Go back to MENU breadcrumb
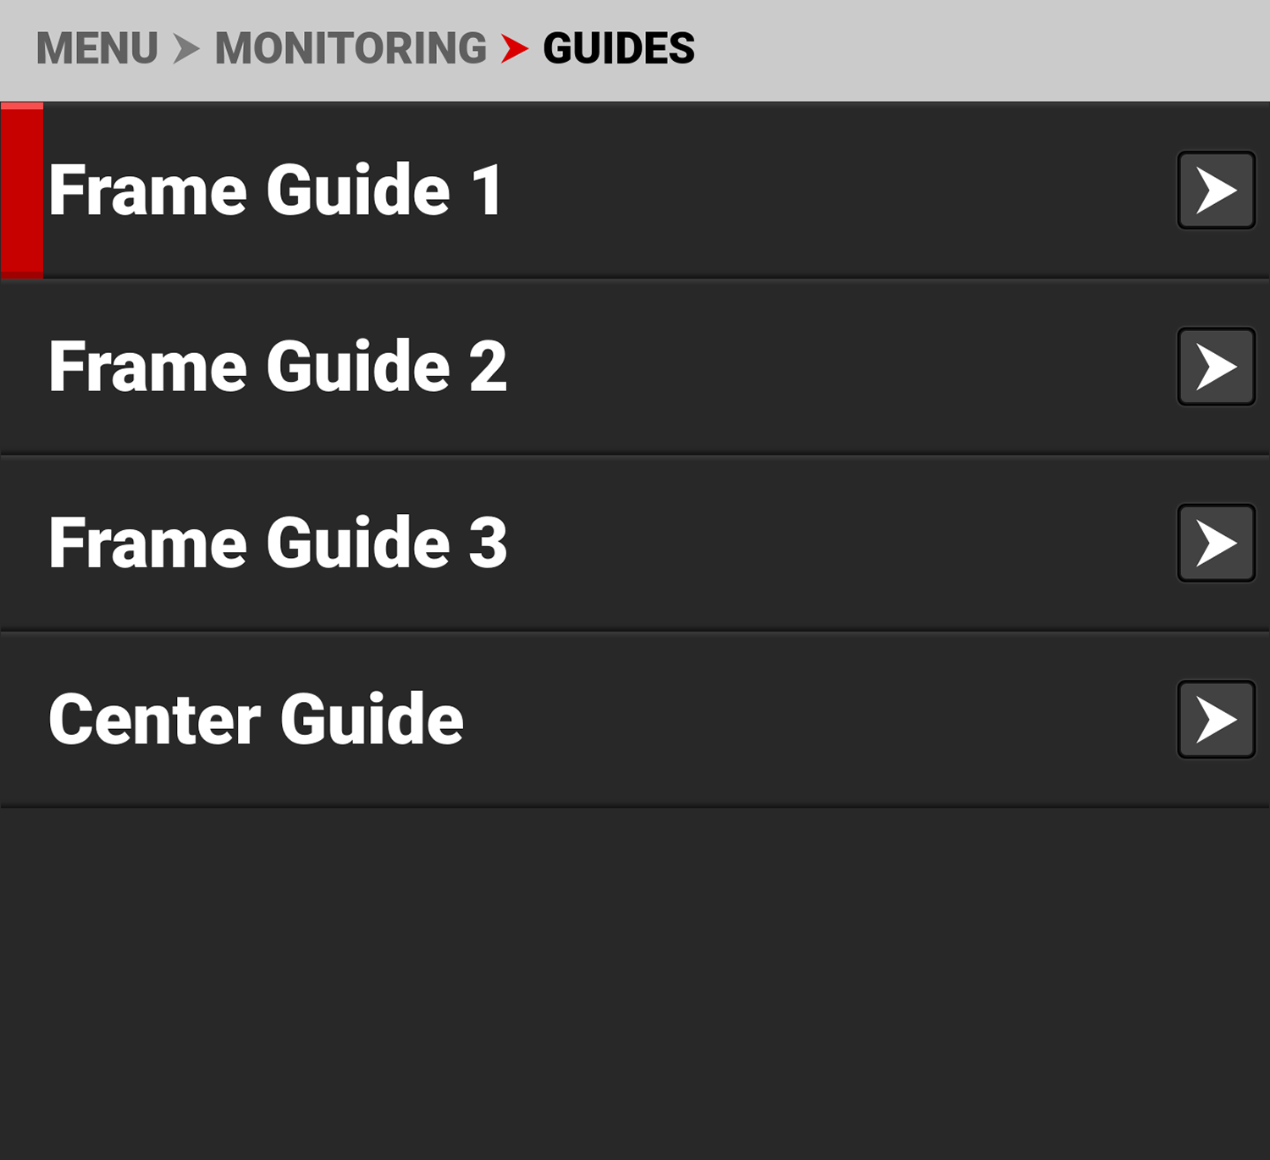Image resolution: width=1270 pixels, height=1160 pixels. tap(97, 48)
